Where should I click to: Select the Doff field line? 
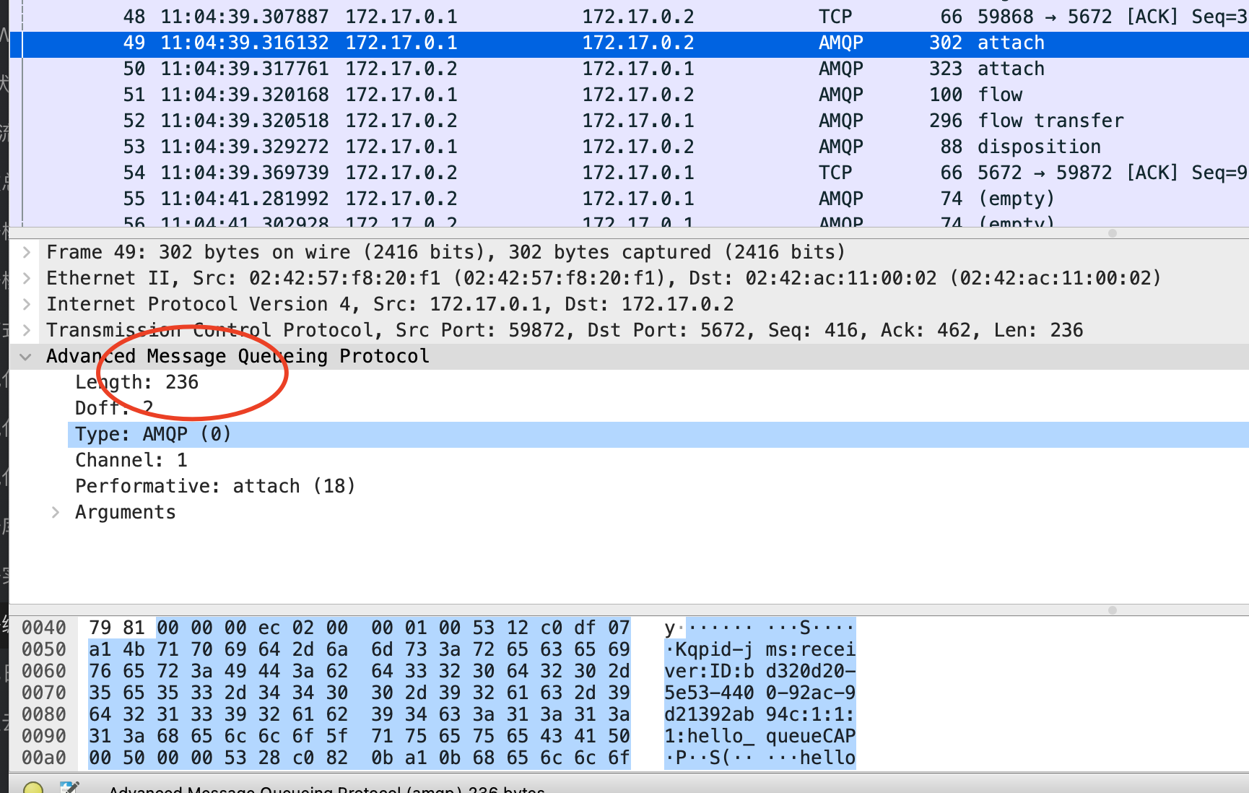point(114,408)
